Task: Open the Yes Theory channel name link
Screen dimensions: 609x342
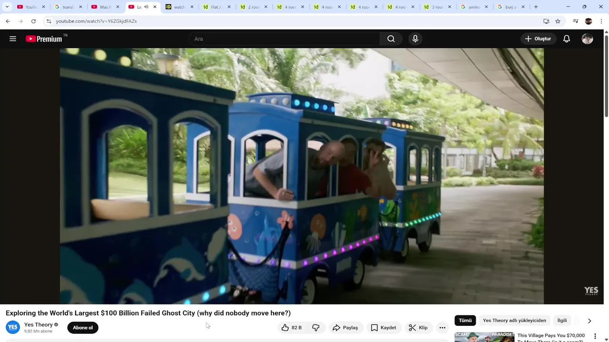Action: pyautogui.click(x=39, y=325)
